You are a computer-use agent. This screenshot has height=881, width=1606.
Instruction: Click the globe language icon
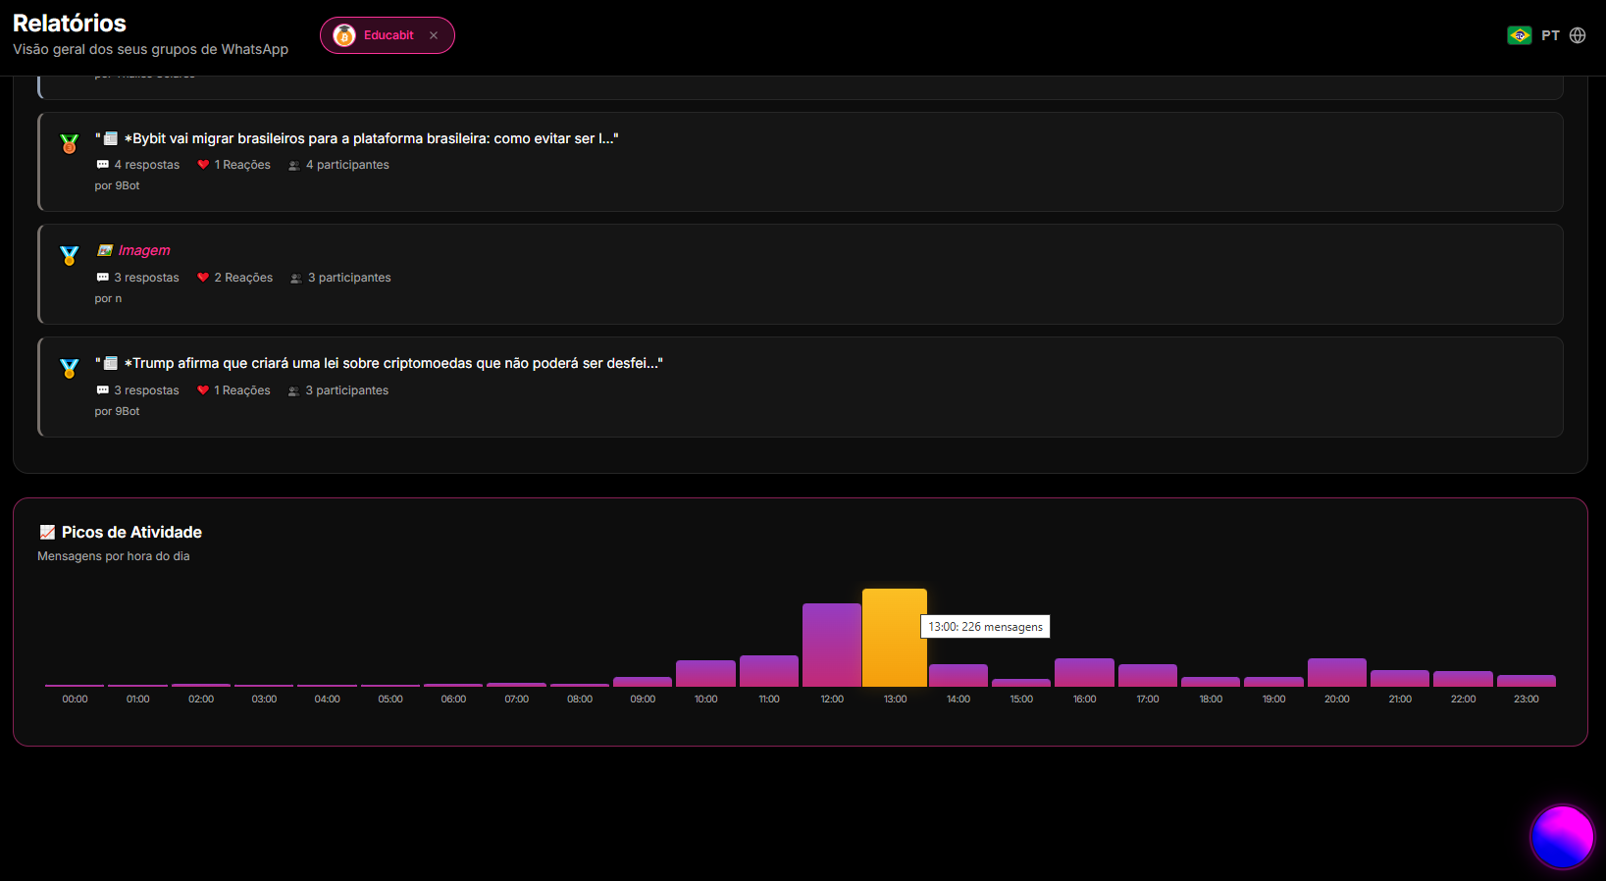point(1578,35)
